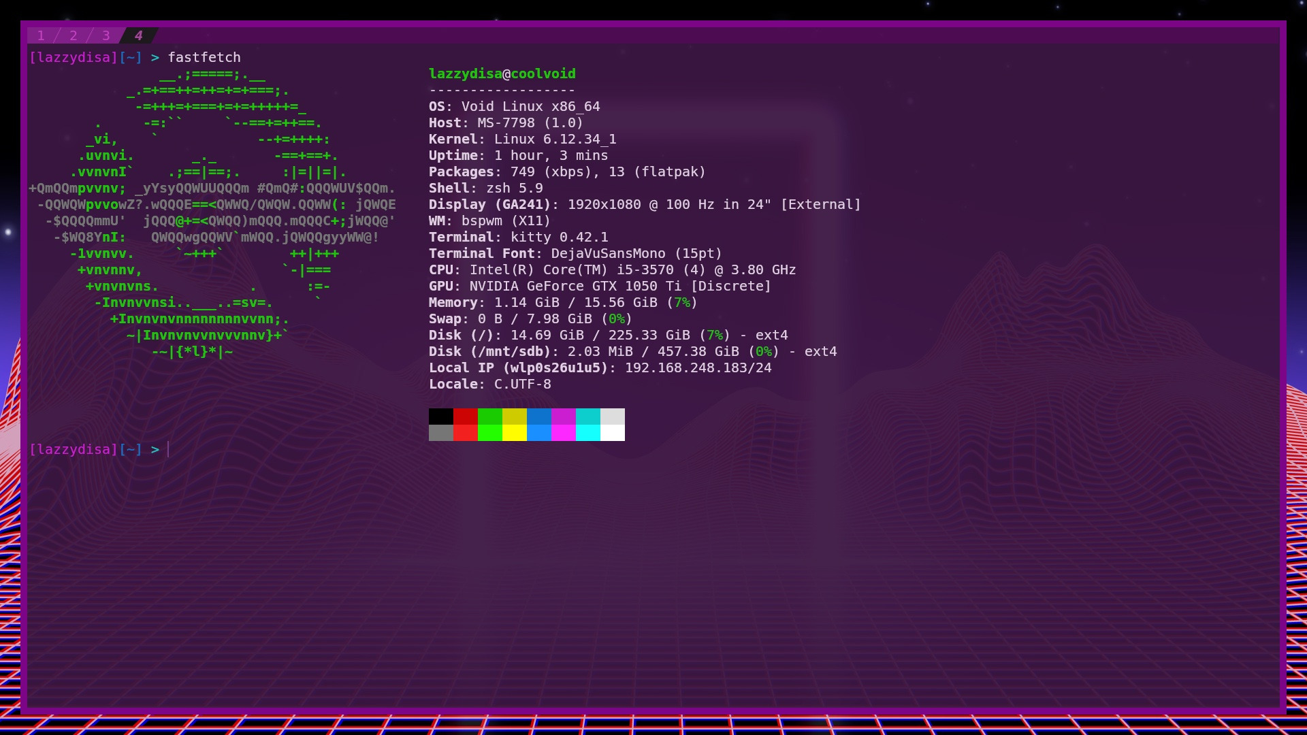1307x735 pixels.
Task: Click the OS Void Linux line
Action: pos(514,106)
